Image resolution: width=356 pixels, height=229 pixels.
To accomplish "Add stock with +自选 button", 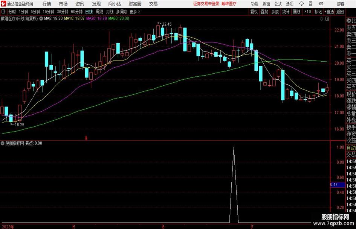I will pyautogui.click(x=329, y=12).
